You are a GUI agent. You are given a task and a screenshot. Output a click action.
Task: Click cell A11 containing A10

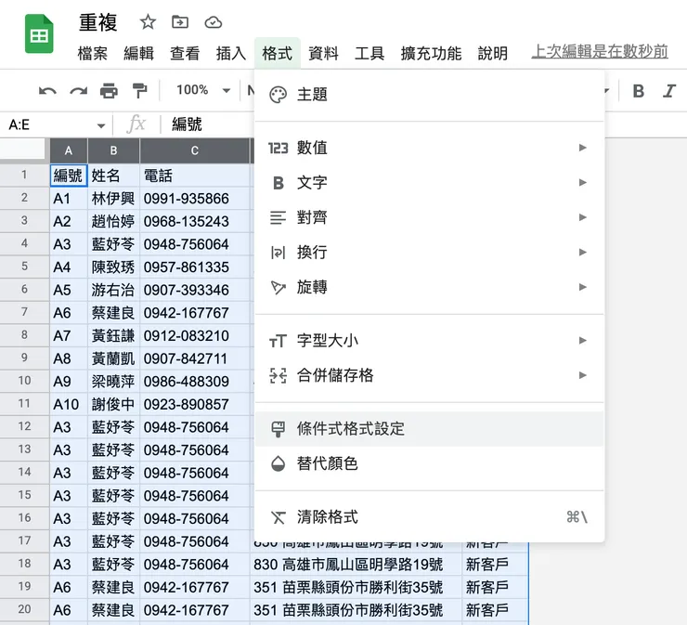pos(69,404)
